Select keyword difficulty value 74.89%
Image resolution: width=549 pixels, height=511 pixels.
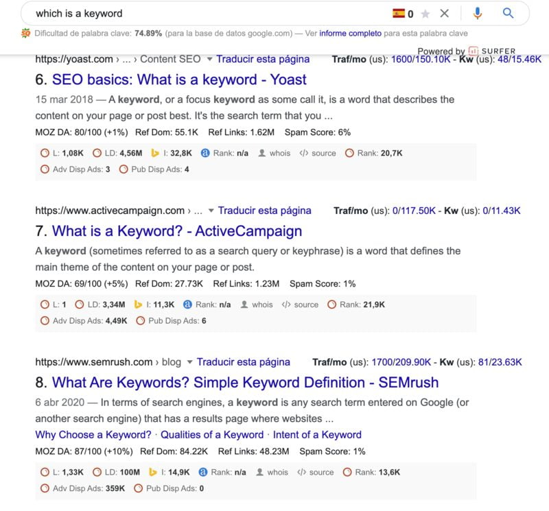(148, 33)
